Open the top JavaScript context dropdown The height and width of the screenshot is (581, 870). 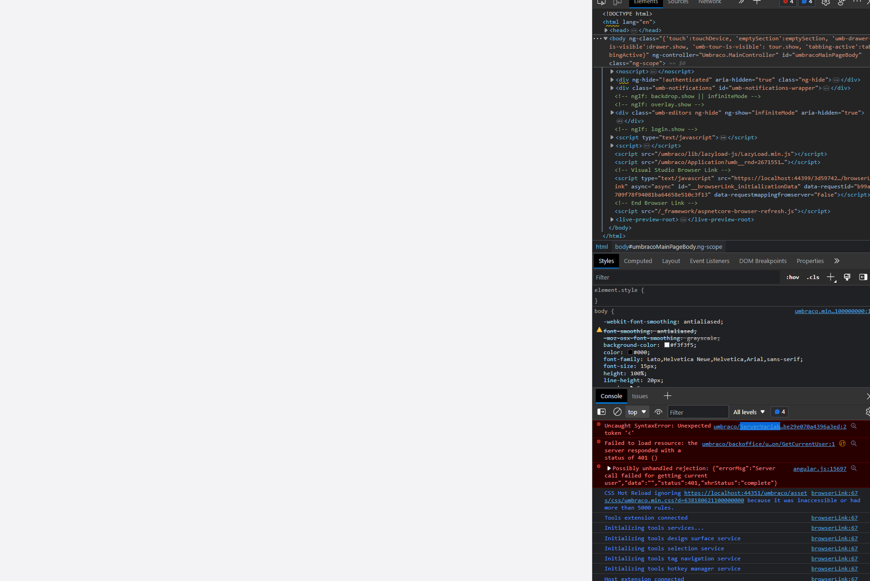pyautogui.click(x=637, y=412)
